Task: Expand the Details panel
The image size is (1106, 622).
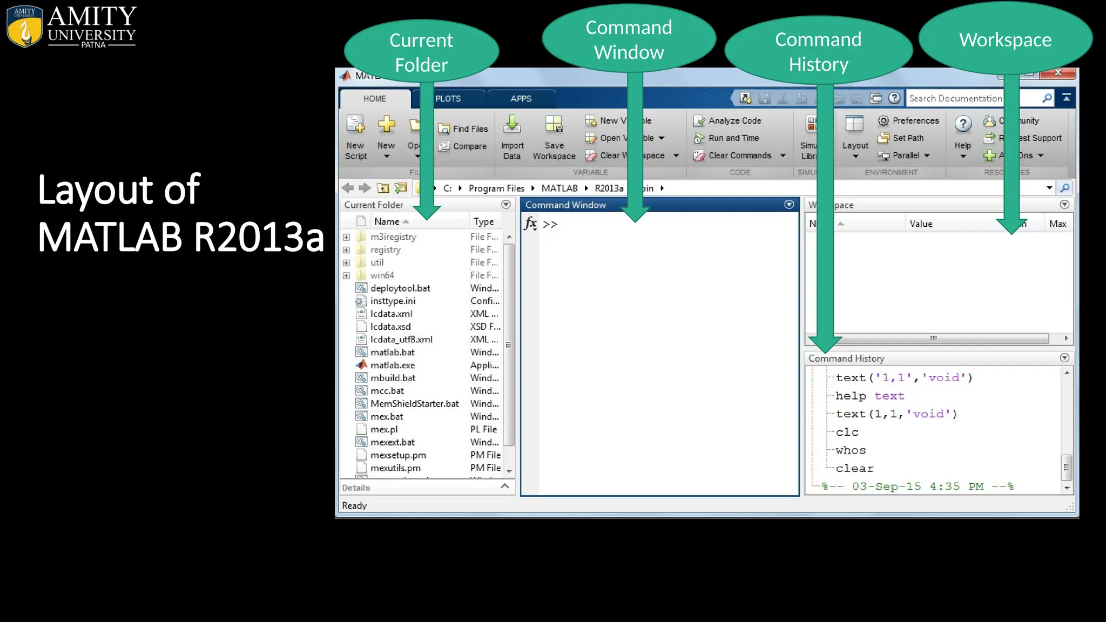Action: (x=505, y=486)
